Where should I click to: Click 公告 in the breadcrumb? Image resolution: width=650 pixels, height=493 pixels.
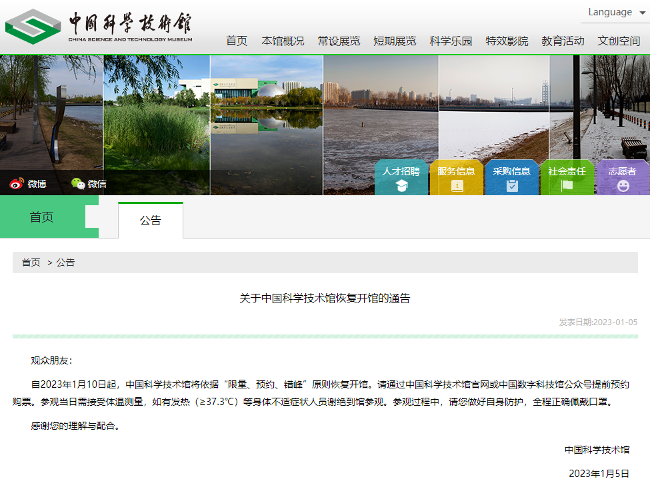tap(65, 262)
